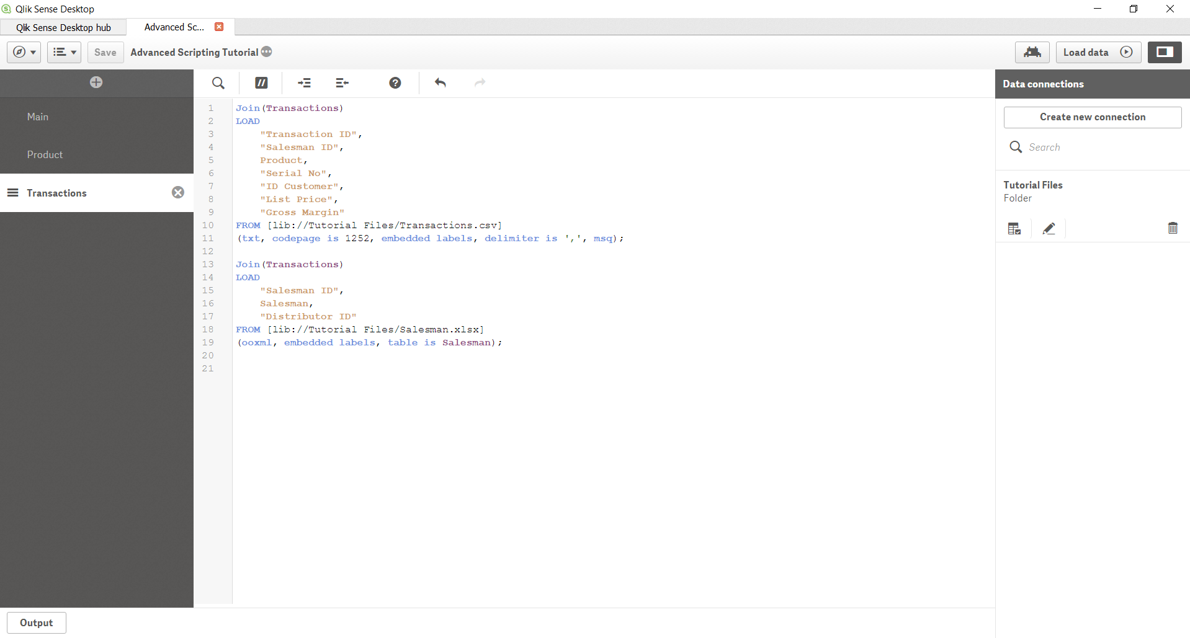Click the data connections Search field
Viewport: 1190px width, 638px height.
[x=1093, y=147]
